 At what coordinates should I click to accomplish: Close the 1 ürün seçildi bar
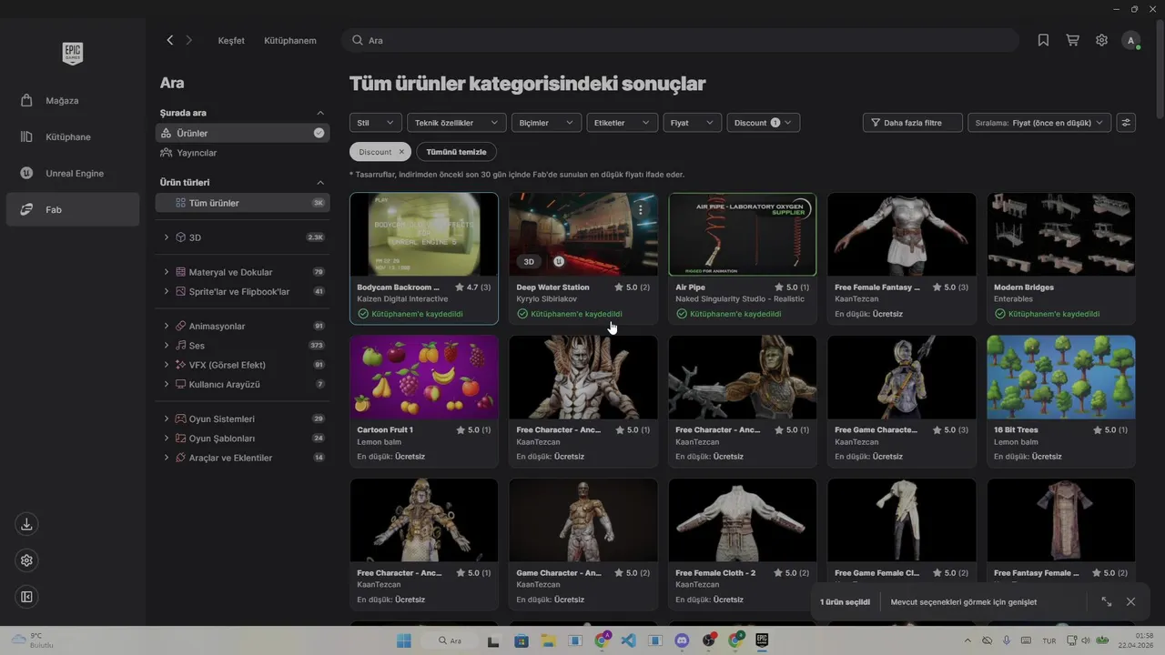coord(1130,601)
